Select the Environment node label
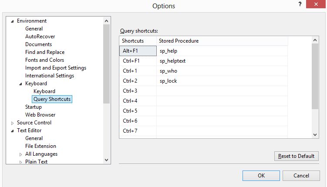This screenshot has height=187, width=327. (x=32, y=21)
